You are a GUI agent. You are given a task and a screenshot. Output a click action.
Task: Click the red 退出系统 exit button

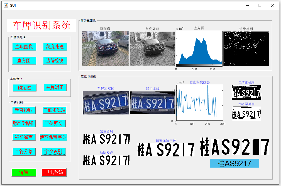(54, 173)
